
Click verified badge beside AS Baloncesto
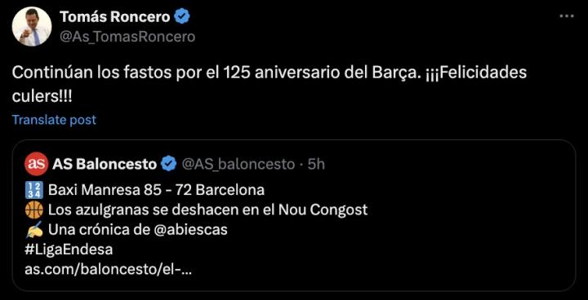[169, 164]
